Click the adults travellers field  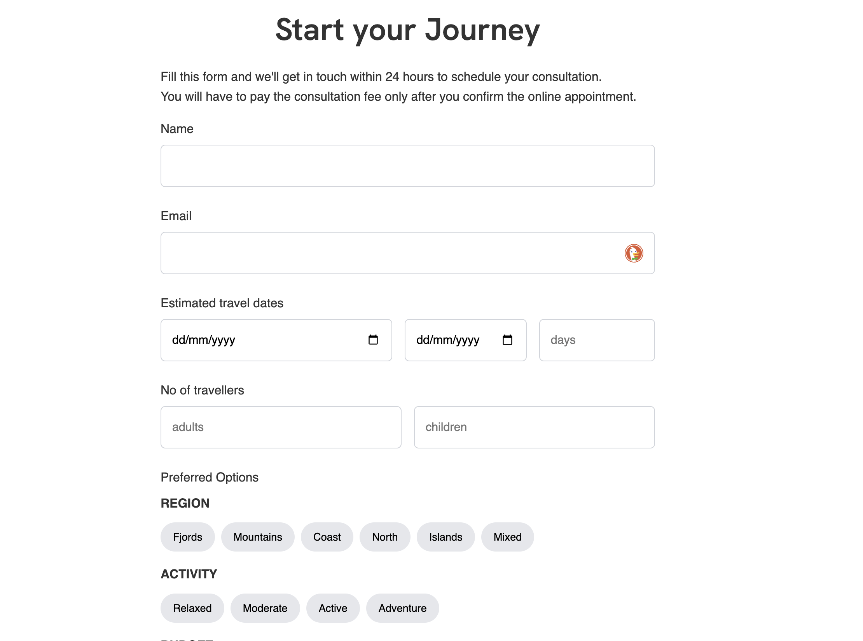[x=281, y=427]
